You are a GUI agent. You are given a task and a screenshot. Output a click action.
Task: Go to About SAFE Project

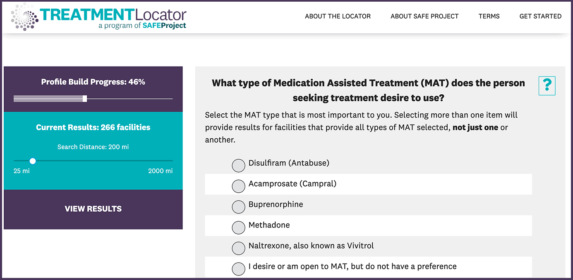(x=424, y=17)
